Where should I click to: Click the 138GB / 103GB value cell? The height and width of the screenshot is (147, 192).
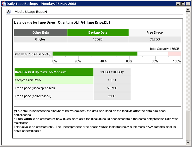tap(112, 72)
